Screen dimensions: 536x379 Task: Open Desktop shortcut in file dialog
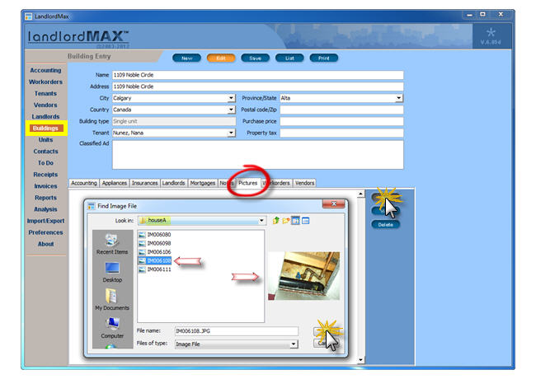[112, 272]
